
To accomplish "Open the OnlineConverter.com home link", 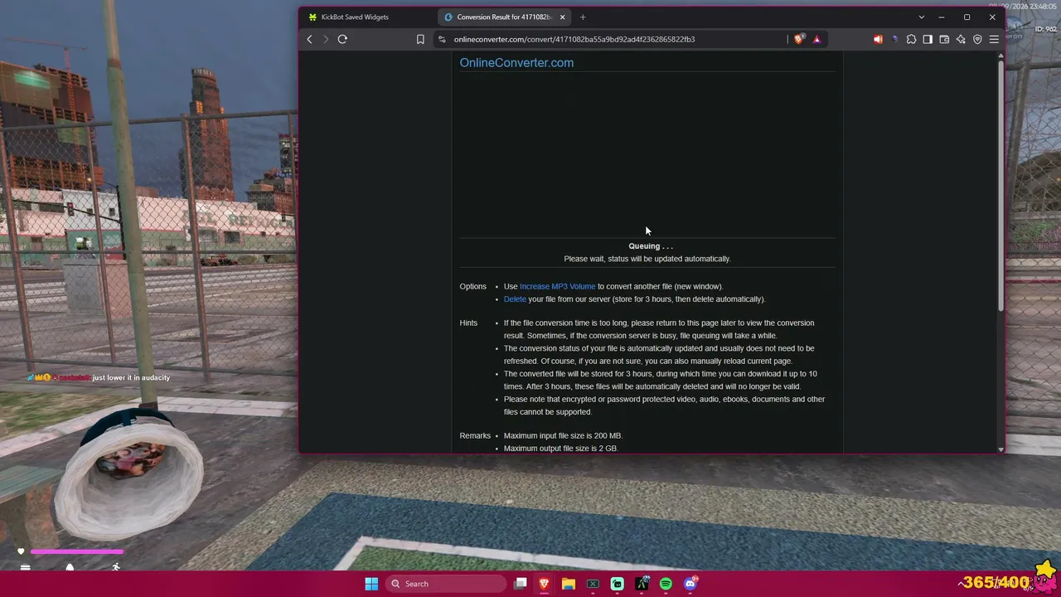I will click(516, 63).
